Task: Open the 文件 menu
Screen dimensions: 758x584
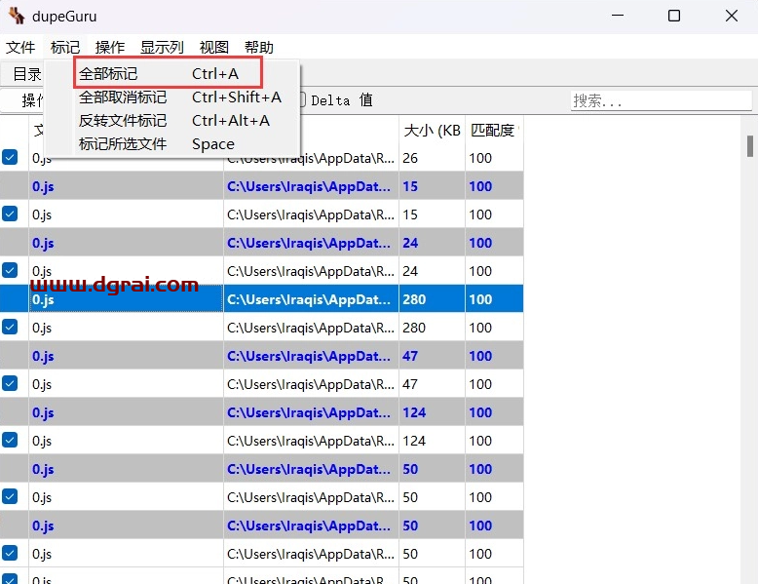Action: [20, 48]
